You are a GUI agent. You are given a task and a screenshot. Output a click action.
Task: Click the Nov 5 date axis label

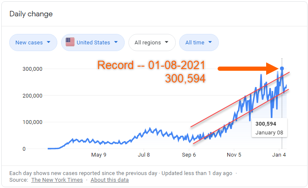click(234, 155)
